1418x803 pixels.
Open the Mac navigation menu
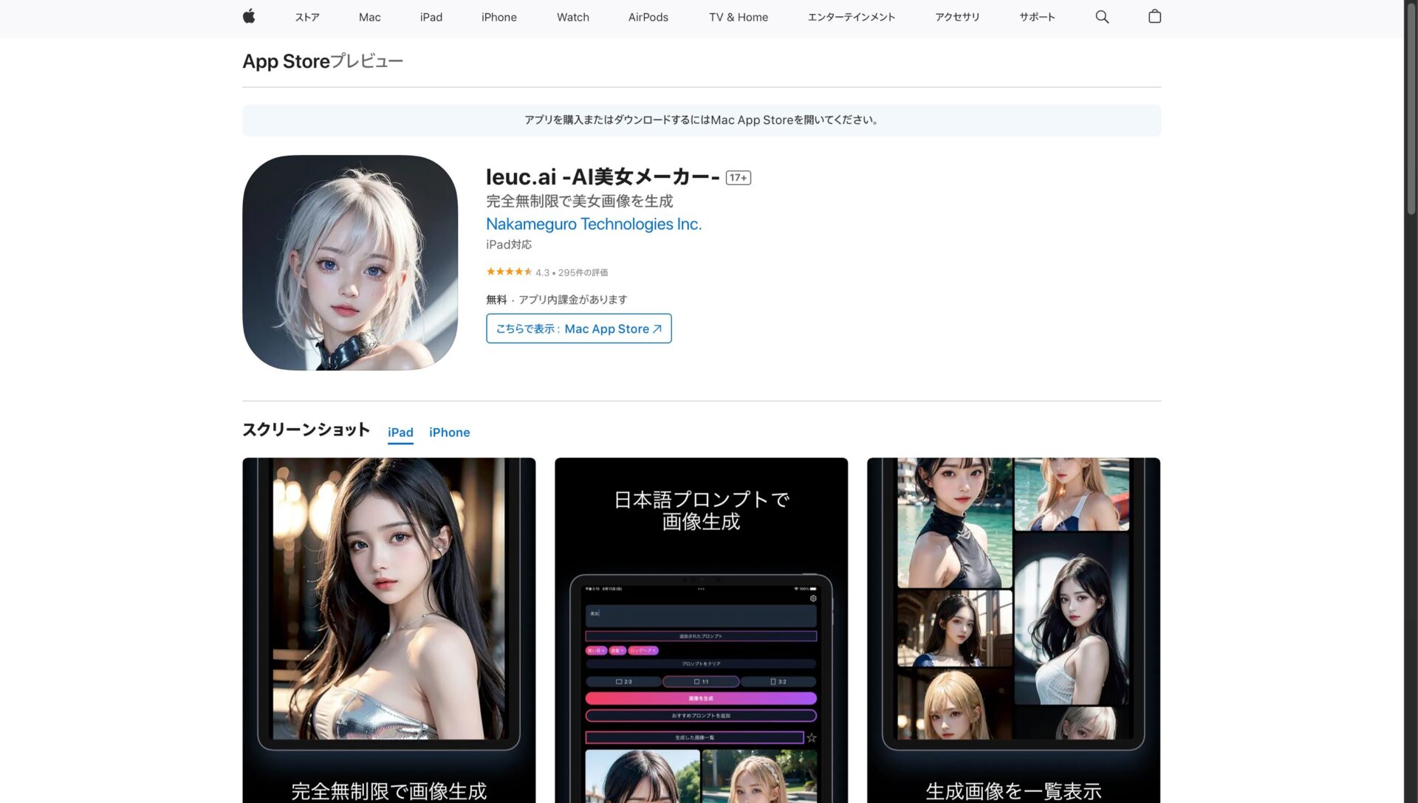pos(369,17)
